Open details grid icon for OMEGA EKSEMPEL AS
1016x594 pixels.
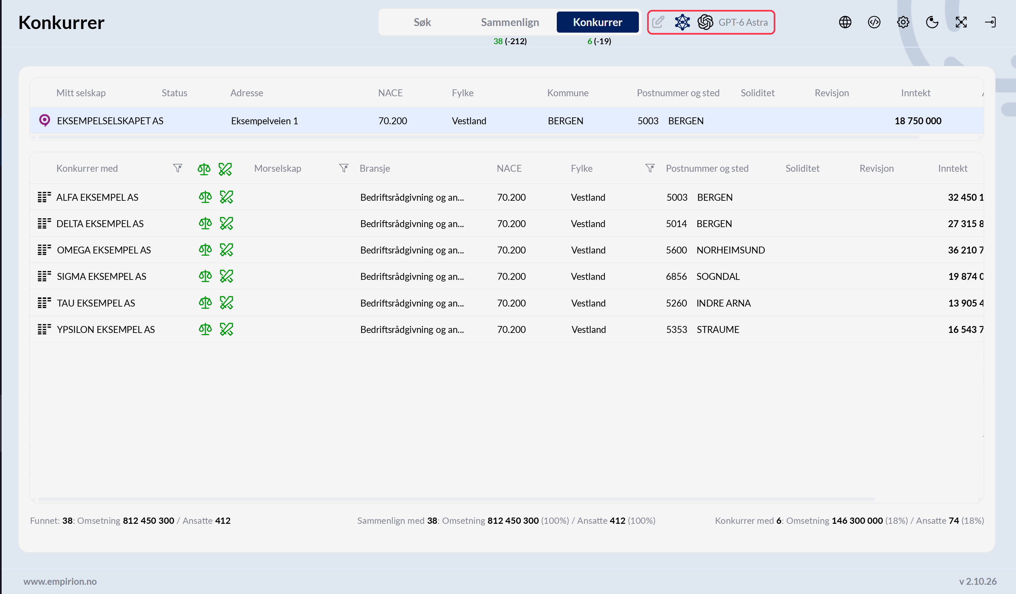point(44,250)
